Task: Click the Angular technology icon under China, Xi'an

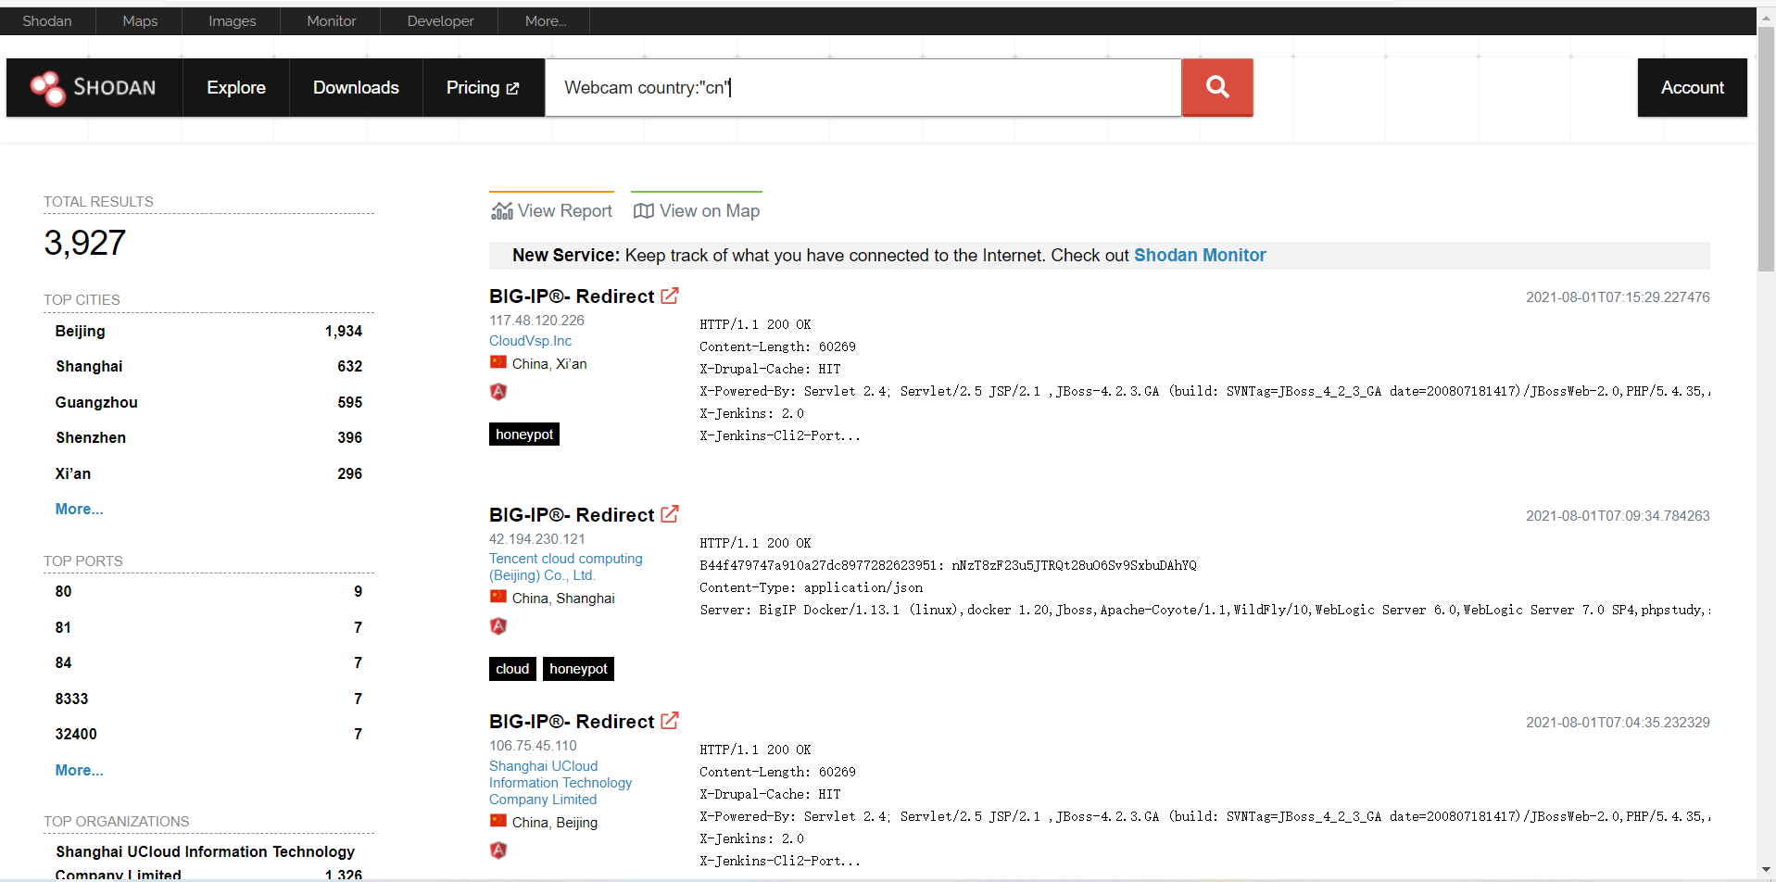Action: (x=498, y=392)
